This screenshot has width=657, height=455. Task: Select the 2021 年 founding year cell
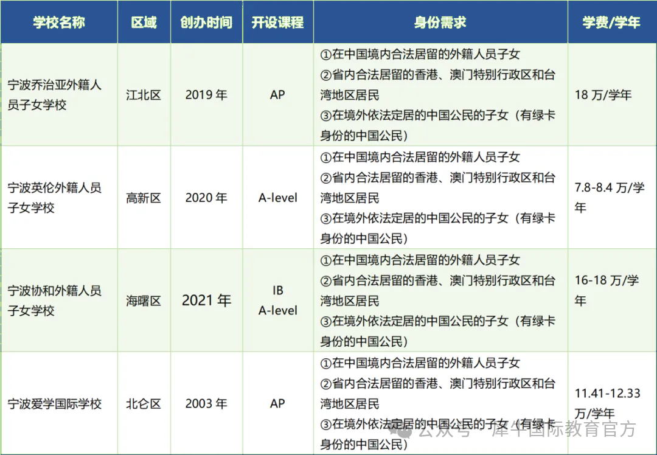click(x=207, y=300)
